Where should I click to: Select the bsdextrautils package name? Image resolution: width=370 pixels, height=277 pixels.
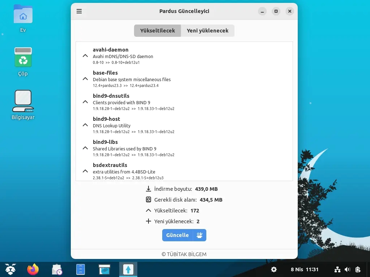click(x=110, y=165)
